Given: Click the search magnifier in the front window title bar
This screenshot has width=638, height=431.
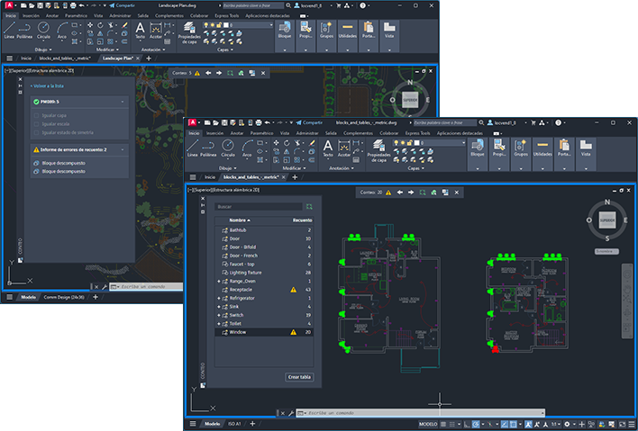Looking at the screenshot, I should [481, 122].
